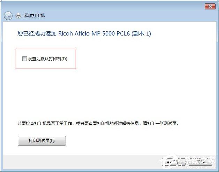Click the empty title bar area

pyautogui.click(x=105, y=6)
